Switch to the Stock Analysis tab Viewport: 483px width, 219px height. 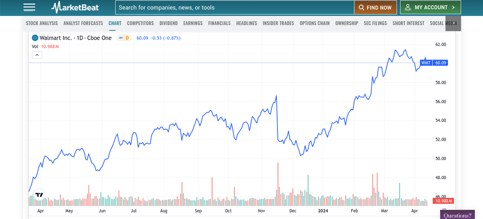pyautogui.click(x=42, y=23)
